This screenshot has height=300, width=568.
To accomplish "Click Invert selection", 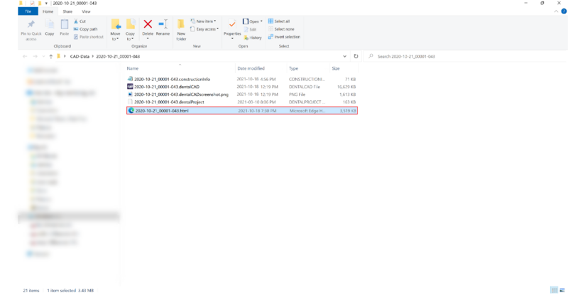I will tap(285, 37).
